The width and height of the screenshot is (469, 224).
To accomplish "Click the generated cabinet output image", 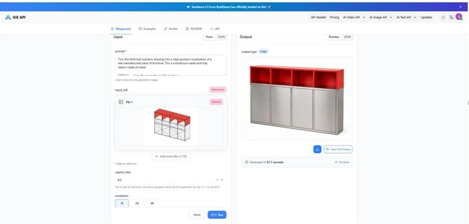I will point(297,99).
